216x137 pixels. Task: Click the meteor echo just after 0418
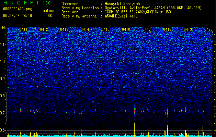pos(167,112)
